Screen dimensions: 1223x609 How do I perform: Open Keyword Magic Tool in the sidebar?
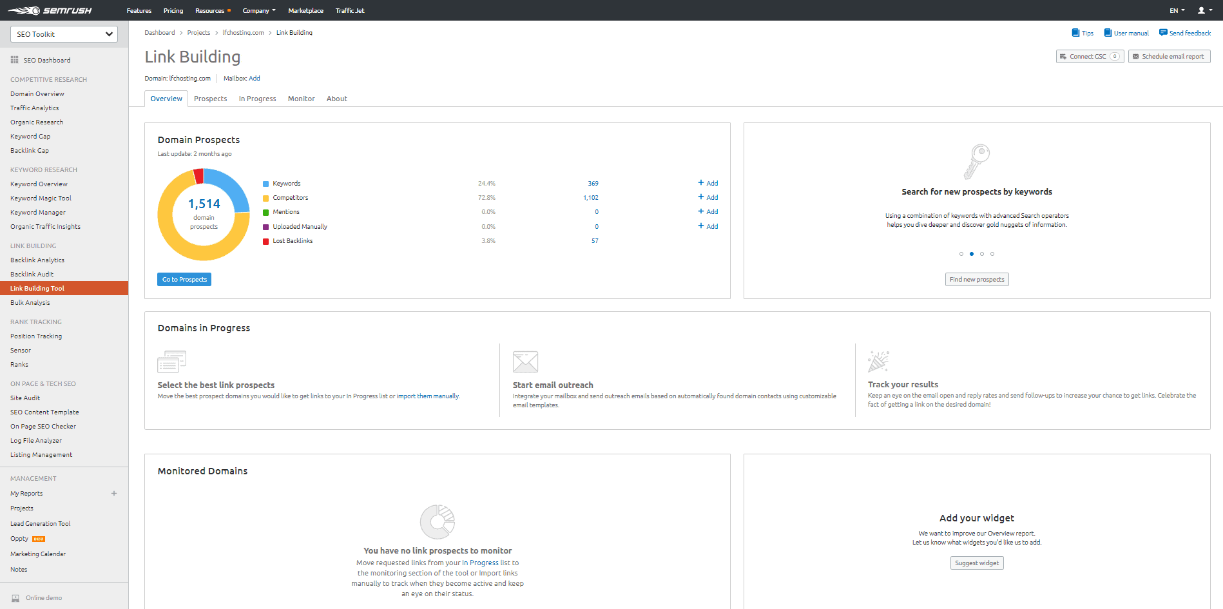click(41, 198)
